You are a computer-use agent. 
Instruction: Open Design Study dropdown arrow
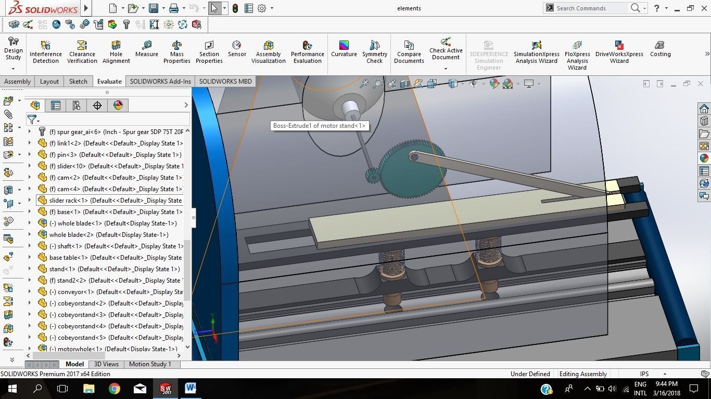click(x=13, y=69)
